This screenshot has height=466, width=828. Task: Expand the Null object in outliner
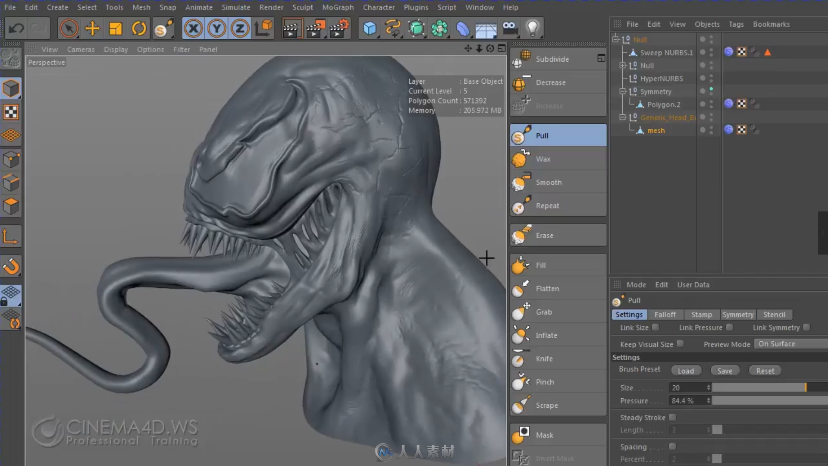[622, 66]
